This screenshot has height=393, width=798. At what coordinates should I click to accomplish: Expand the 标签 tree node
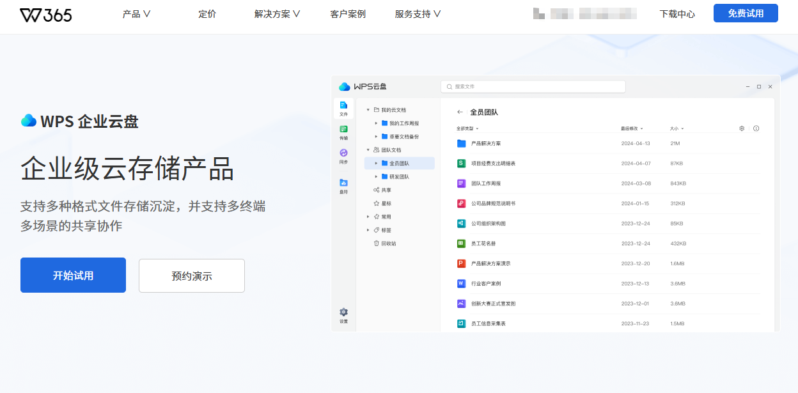(x=368, y=230)
